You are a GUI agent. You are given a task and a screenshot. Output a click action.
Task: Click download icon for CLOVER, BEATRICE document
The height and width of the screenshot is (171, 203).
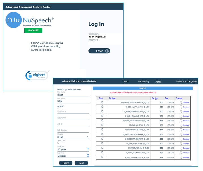181,130
